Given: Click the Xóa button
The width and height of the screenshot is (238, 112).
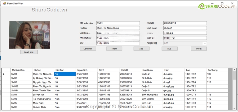Looking at the screenshot, I should point(142,49).
